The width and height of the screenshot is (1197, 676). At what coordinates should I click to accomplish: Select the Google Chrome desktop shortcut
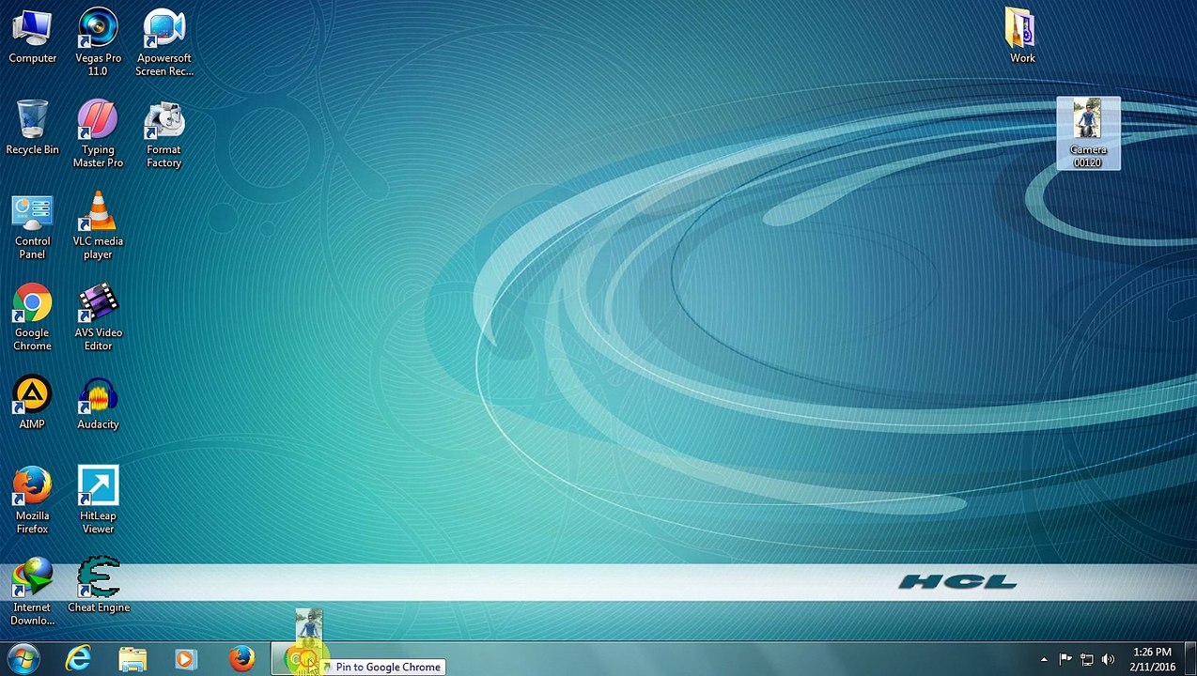click(32, 317)
